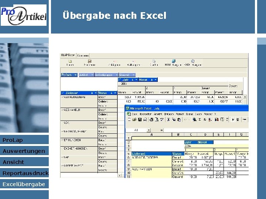
Task: Collapse the AEG HAMELN row in OLAP
Action: coord(62,110)
